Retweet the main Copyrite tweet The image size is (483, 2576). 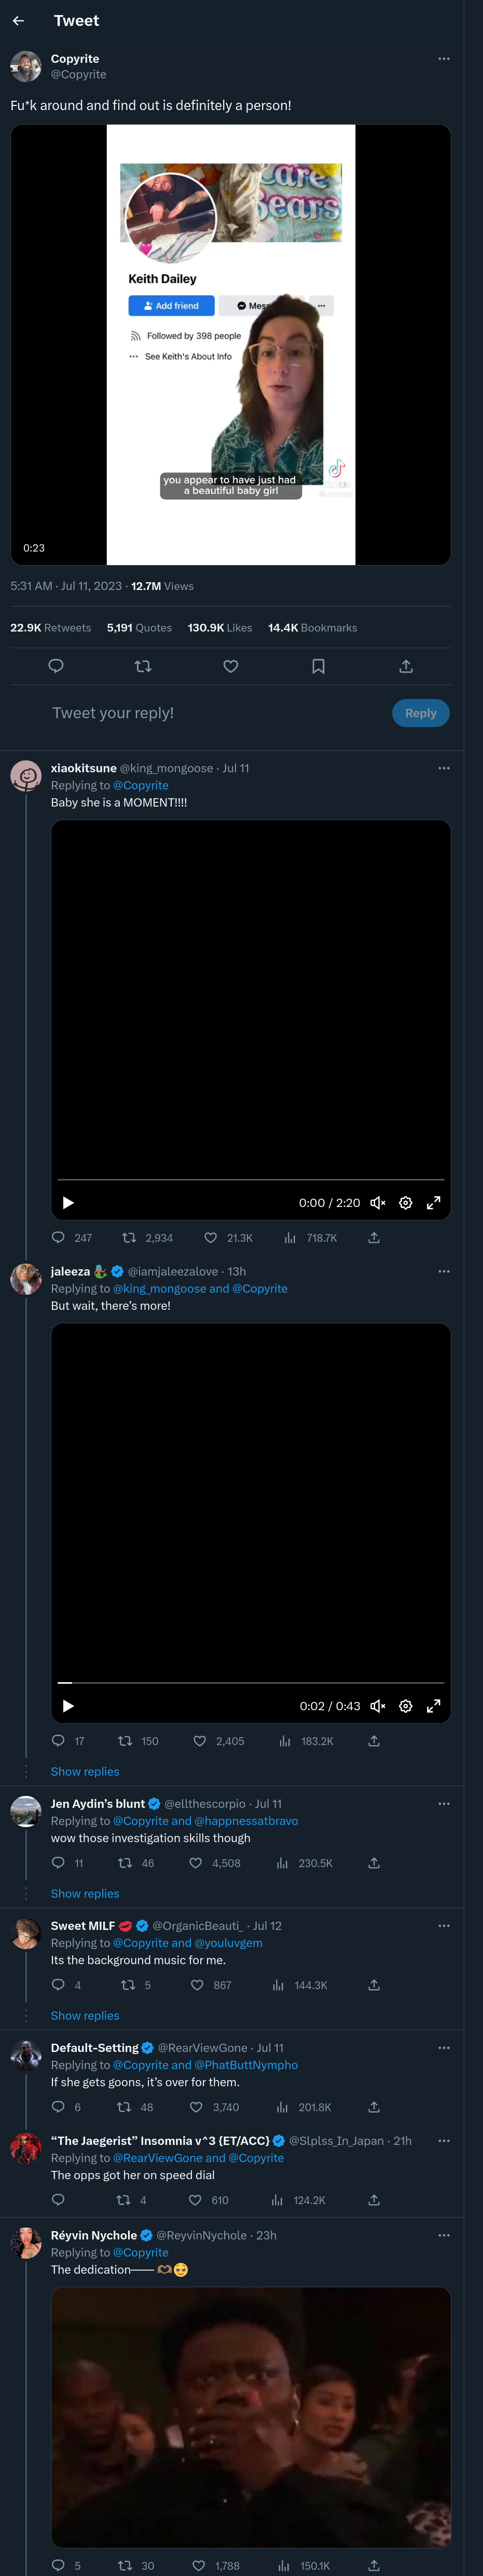coord(143,666)
